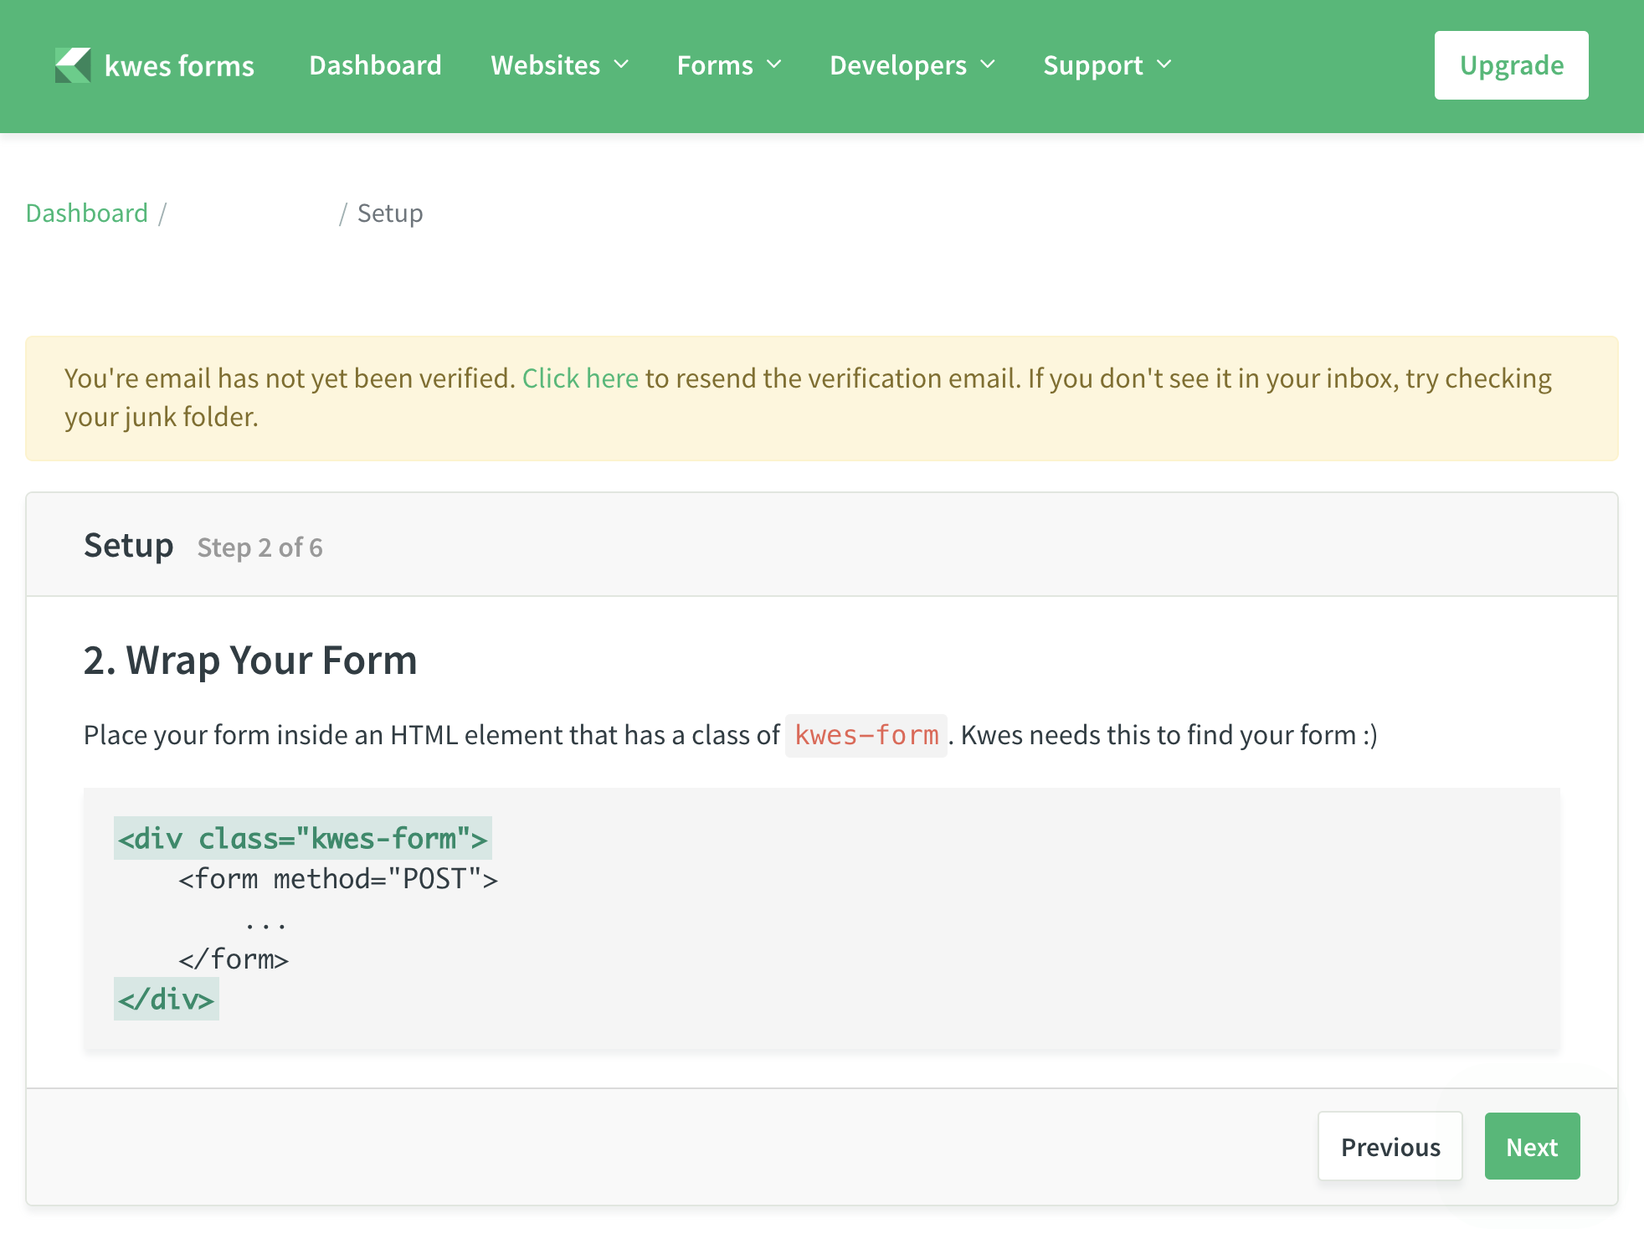Go to Dashboard in top navigation
This screenshot has width=1644, height=1239.
pyautogui.click(x=375, y=65)
